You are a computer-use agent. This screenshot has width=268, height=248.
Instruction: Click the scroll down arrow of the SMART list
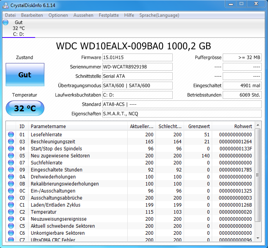258,238
